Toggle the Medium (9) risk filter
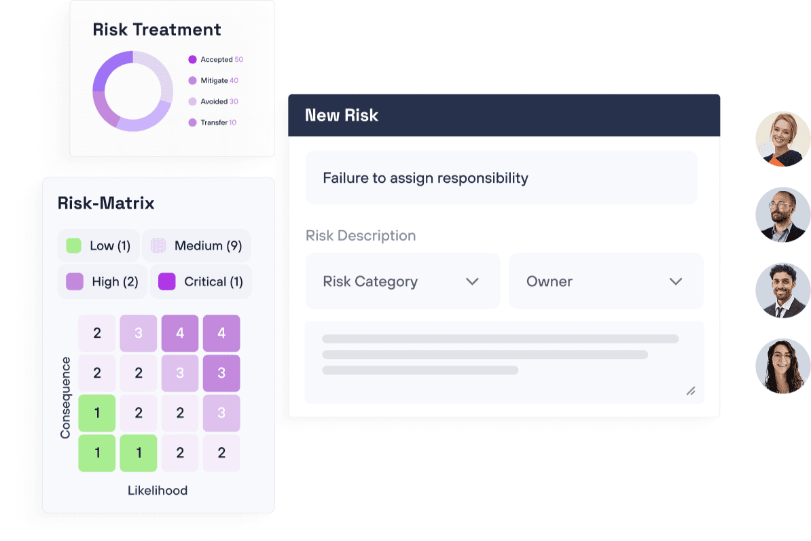The height and width of the screenshot is (541, 811). coord(196,245)
